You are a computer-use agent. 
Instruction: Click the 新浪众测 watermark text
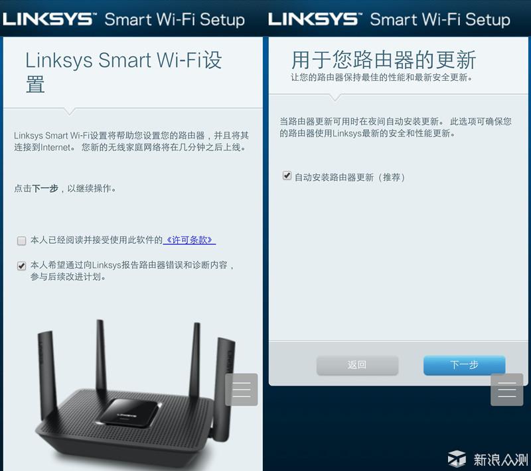(x=500, y=460)
